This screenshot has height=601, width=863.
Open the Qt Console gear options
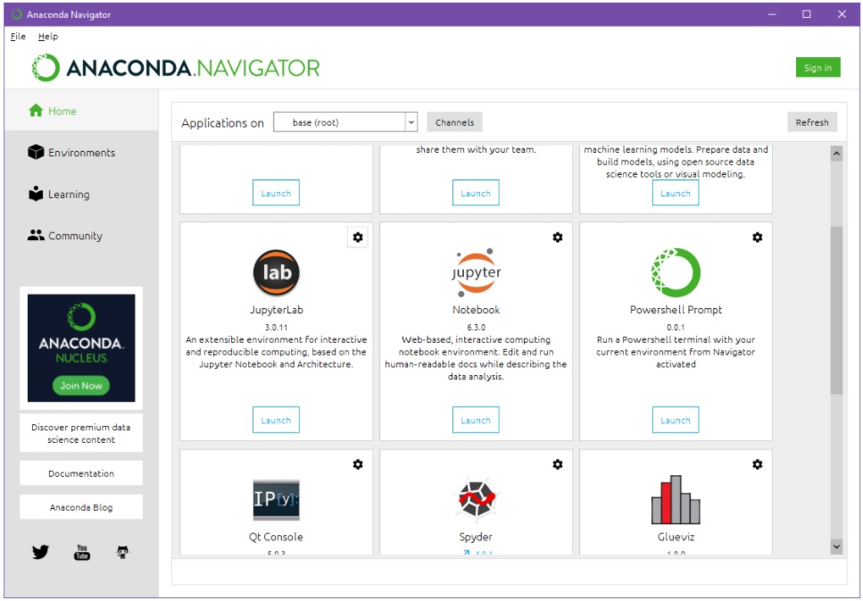pos(358,464)
